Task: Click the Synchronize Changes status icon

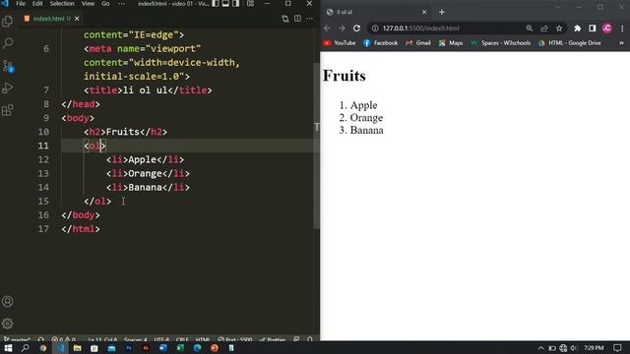Action: click(41, 339)
